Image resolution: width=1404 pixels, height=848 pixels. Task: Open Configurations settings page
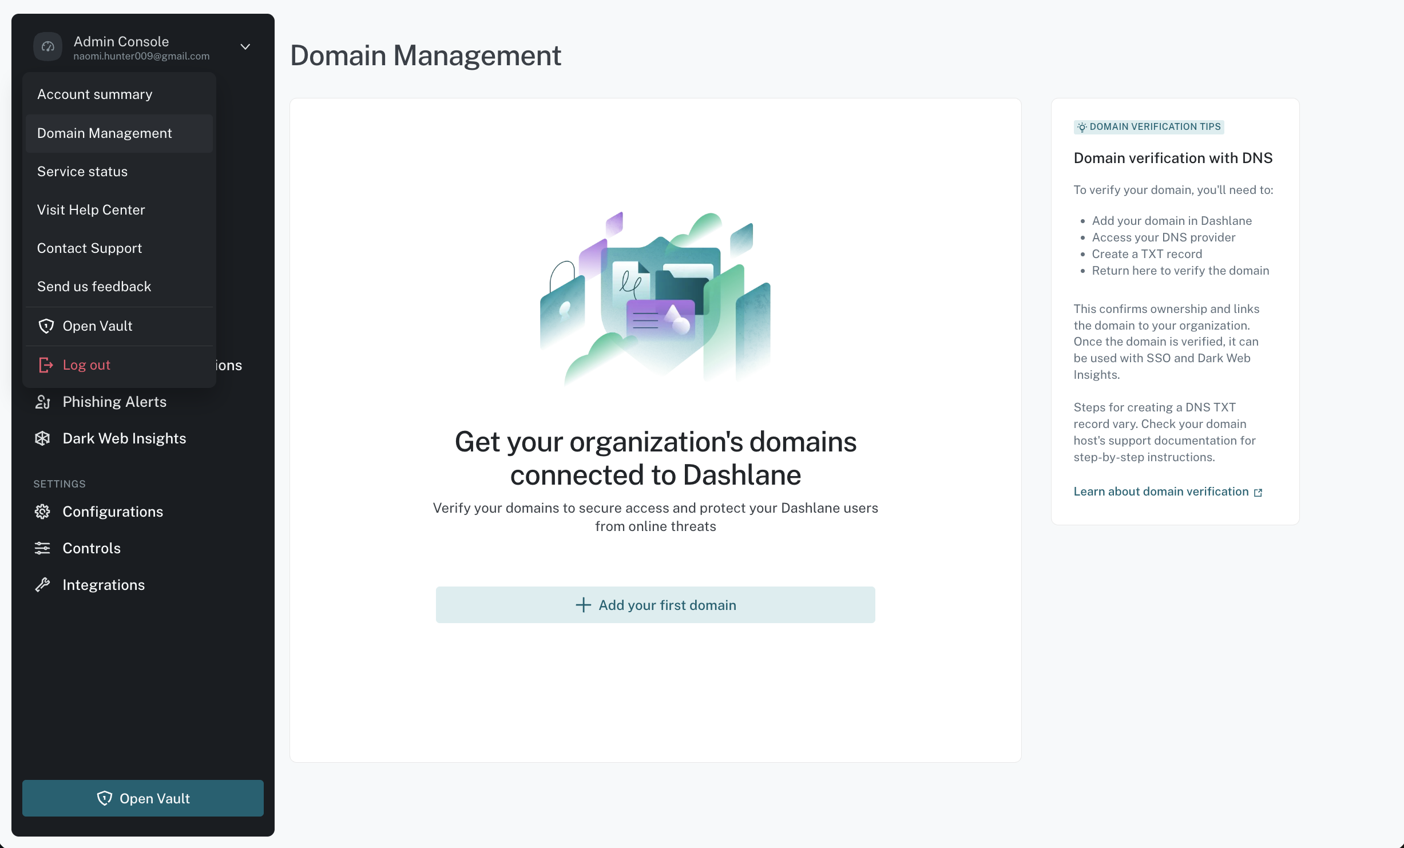[x=113, y=512]
